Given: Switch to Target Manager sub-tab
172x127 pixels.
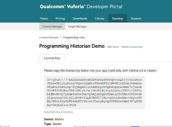Looking at the screenshot, I should click(77, 27).
